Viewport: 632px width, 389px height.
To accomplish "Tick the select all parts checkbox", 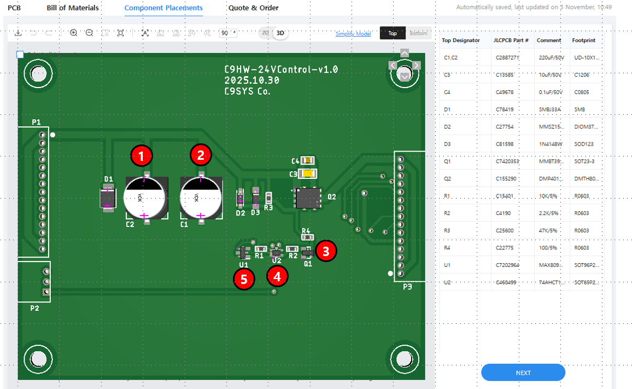I will [x=20, y=55].
